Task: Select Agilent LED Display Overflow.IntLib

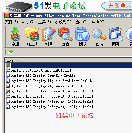Action: (43, 76)
